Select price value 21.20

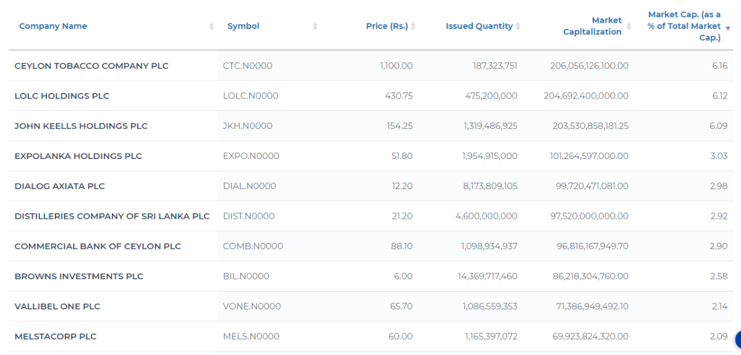pyautogui.click(x=403, y=216)
